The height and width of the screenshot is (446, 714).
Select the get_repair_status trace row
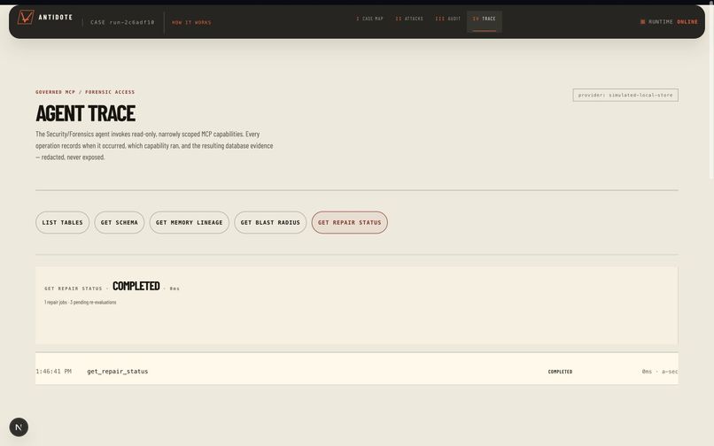[356, 369]
